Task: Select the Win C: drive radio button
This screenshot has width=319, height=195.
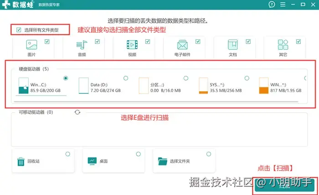Action: [x=66, y=78]
